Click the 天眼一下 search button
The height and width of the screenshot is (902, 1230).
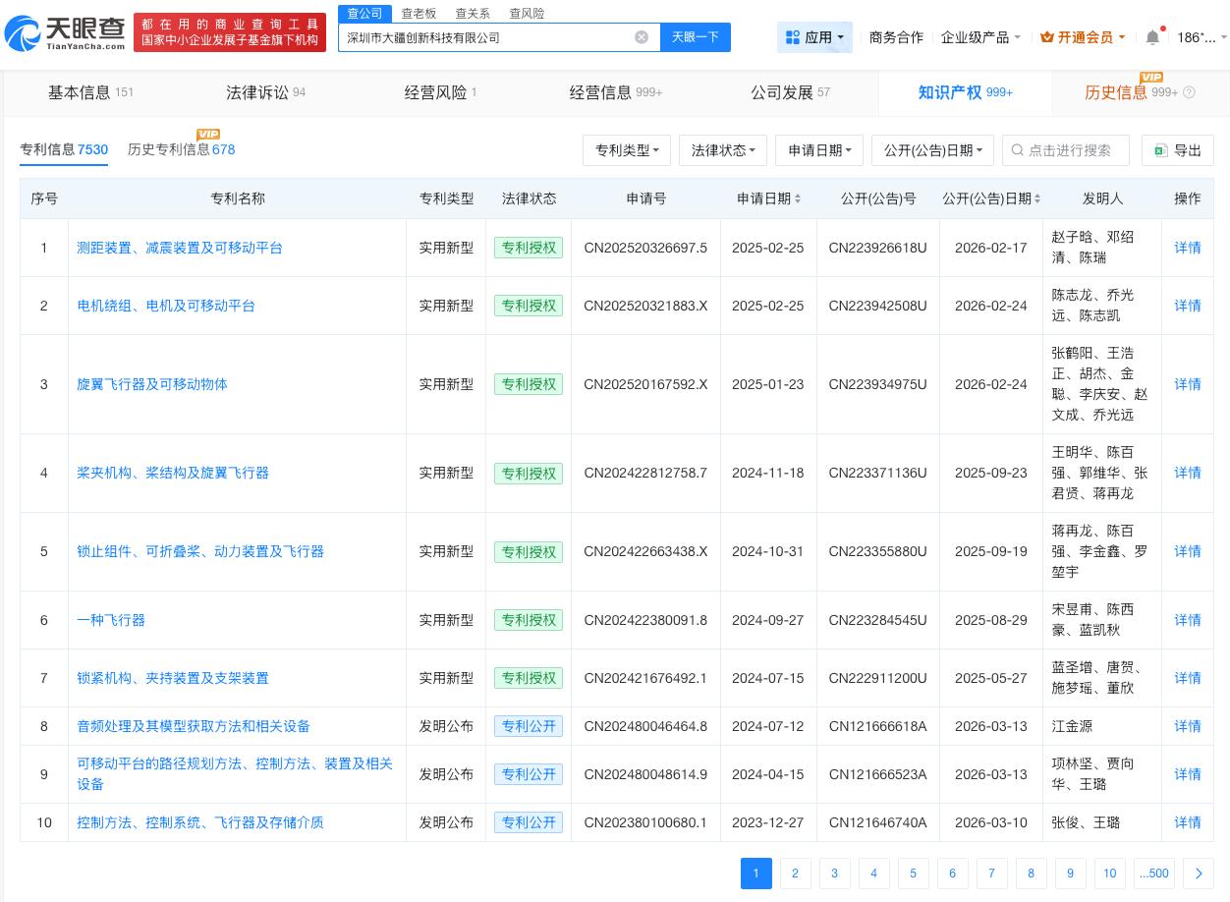point(696,37)
